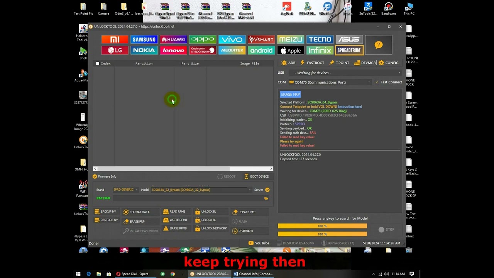Image resolution: width=494 pixels, height=278 pixels.
Task: Select the vivo brand tile
Action: (232, 39)
